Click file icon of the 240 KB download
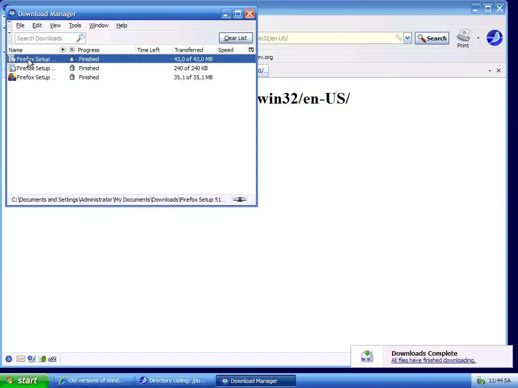 click(x=12, y=68)
